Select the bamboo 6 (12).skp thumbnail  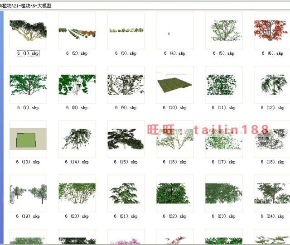coord(272,85)
